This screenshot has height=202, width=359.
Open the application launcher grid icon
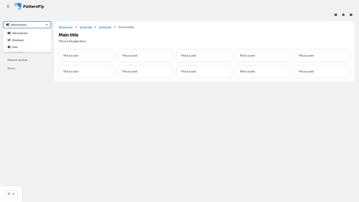click(x=336, y=15)
